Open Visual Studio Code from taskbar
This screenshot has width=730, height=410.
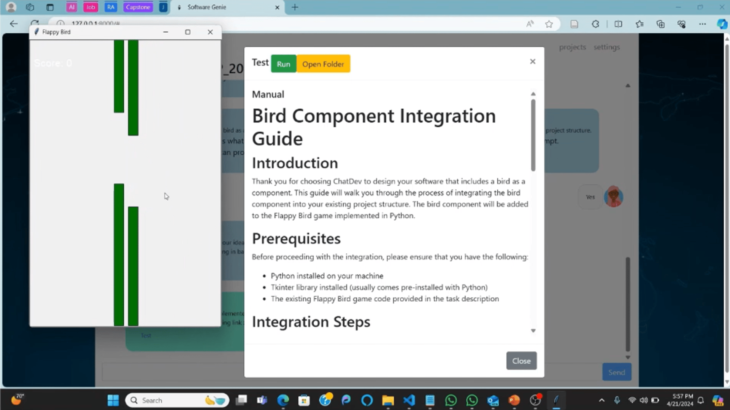pos(409,400)
